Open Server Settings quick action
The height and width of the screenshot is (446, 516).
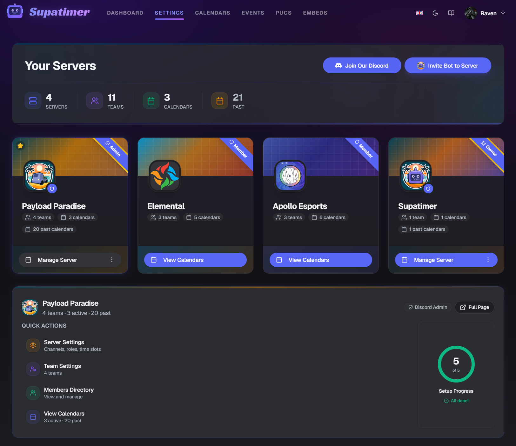tap(72, 345)
